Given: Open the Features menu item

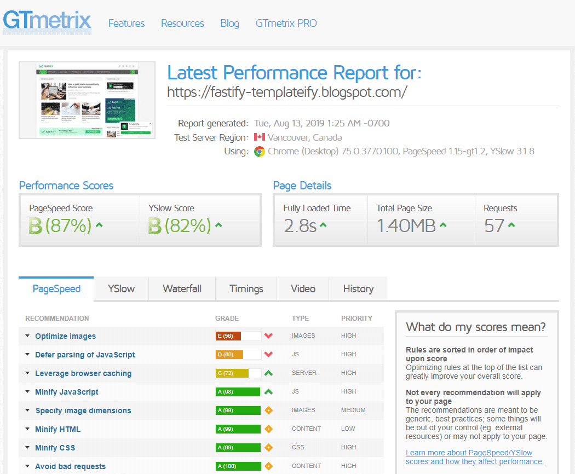Looking at the screenshot, I should click(x=127, y=23).
